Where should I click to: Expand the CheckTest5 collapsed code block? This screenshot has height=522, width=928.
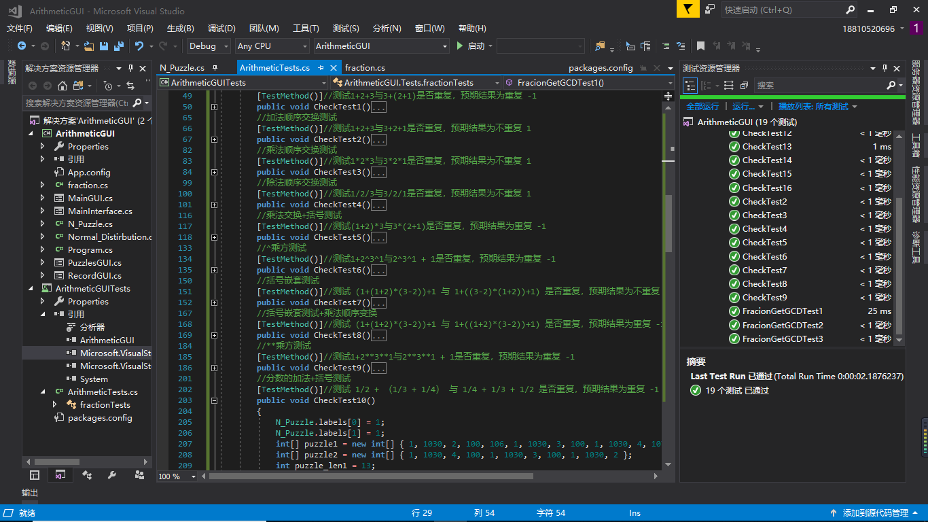coord(215,237)
